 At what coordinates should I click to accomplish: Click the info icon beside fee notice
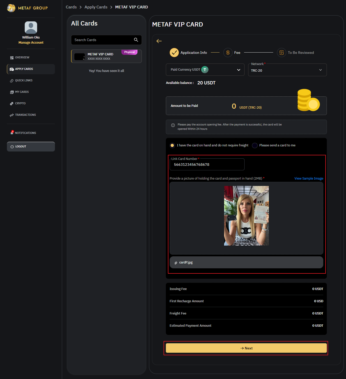point(173,125)
